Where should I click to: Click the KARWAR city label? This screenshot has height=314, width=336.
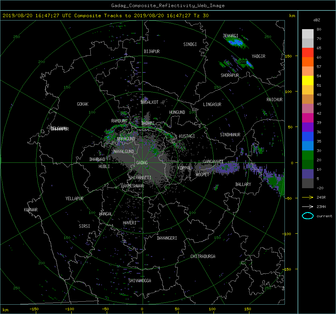(31, 210)
